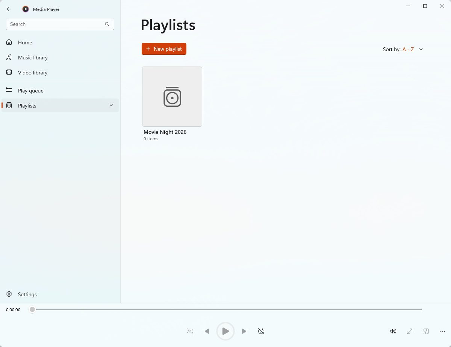451x347 pixels.
Task: Start playback with the Play button
Action: 225,331
